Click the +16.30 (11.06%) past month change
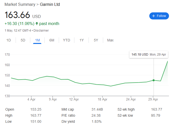The width and height of the screenshot is (172, 125). 32,24
